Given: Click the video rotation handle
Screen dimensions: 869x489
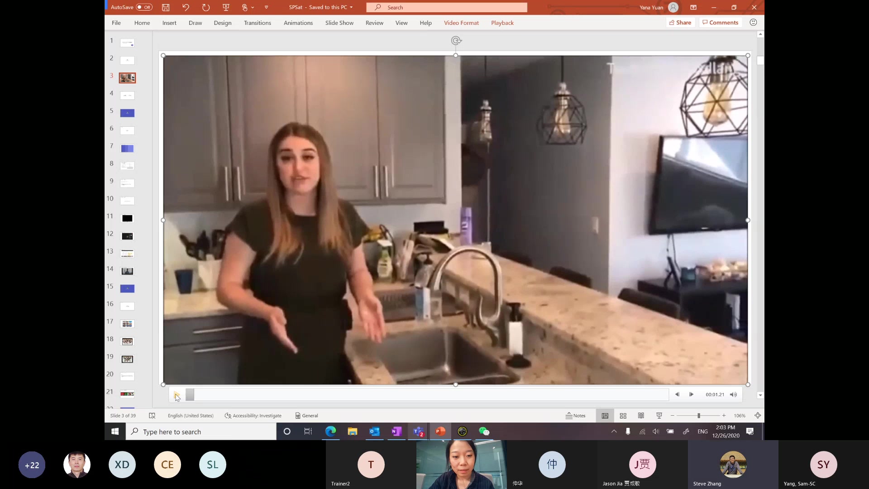Looking at the screenshot, I should click(456, 41).
